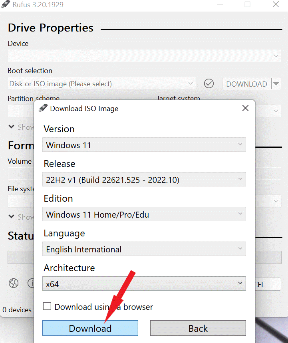This screenshot has width=288, height=343.
Task: Open the Architecture dropdown showing x64
Action: click(144, 284)
